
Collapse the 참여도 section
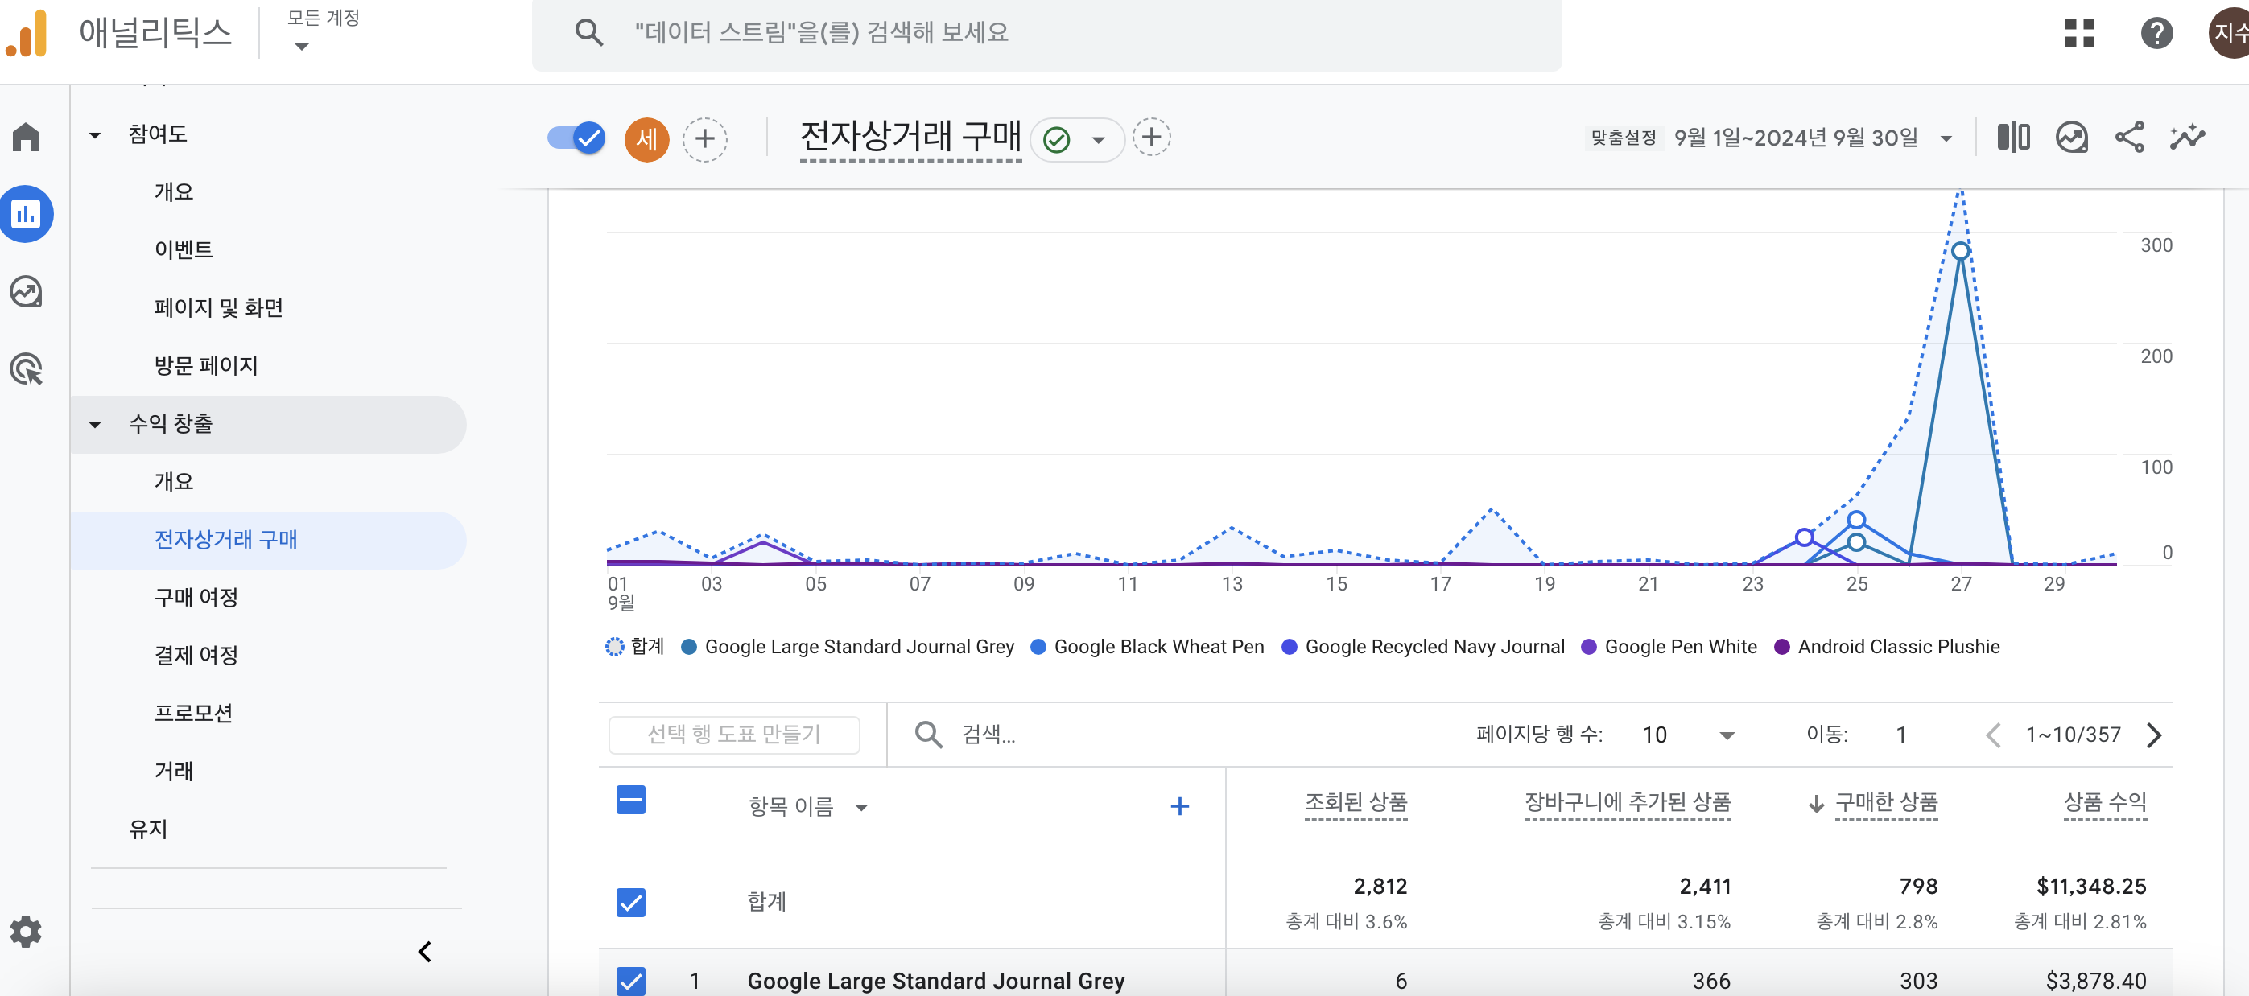95,135
